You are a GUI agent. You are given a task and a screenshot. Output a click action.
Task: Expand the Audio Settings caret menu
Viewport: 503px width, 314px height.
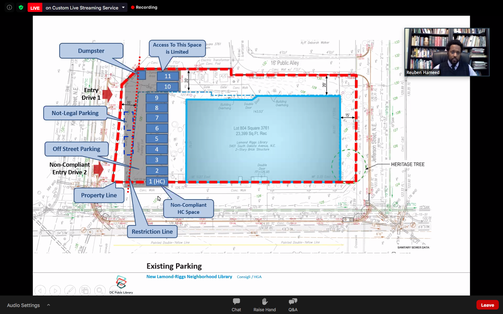[49, 305]
